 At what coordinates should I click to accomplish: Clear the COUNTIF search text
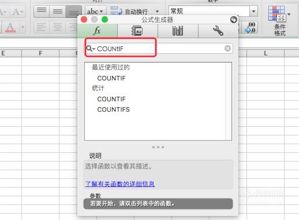tap(227, 48)
